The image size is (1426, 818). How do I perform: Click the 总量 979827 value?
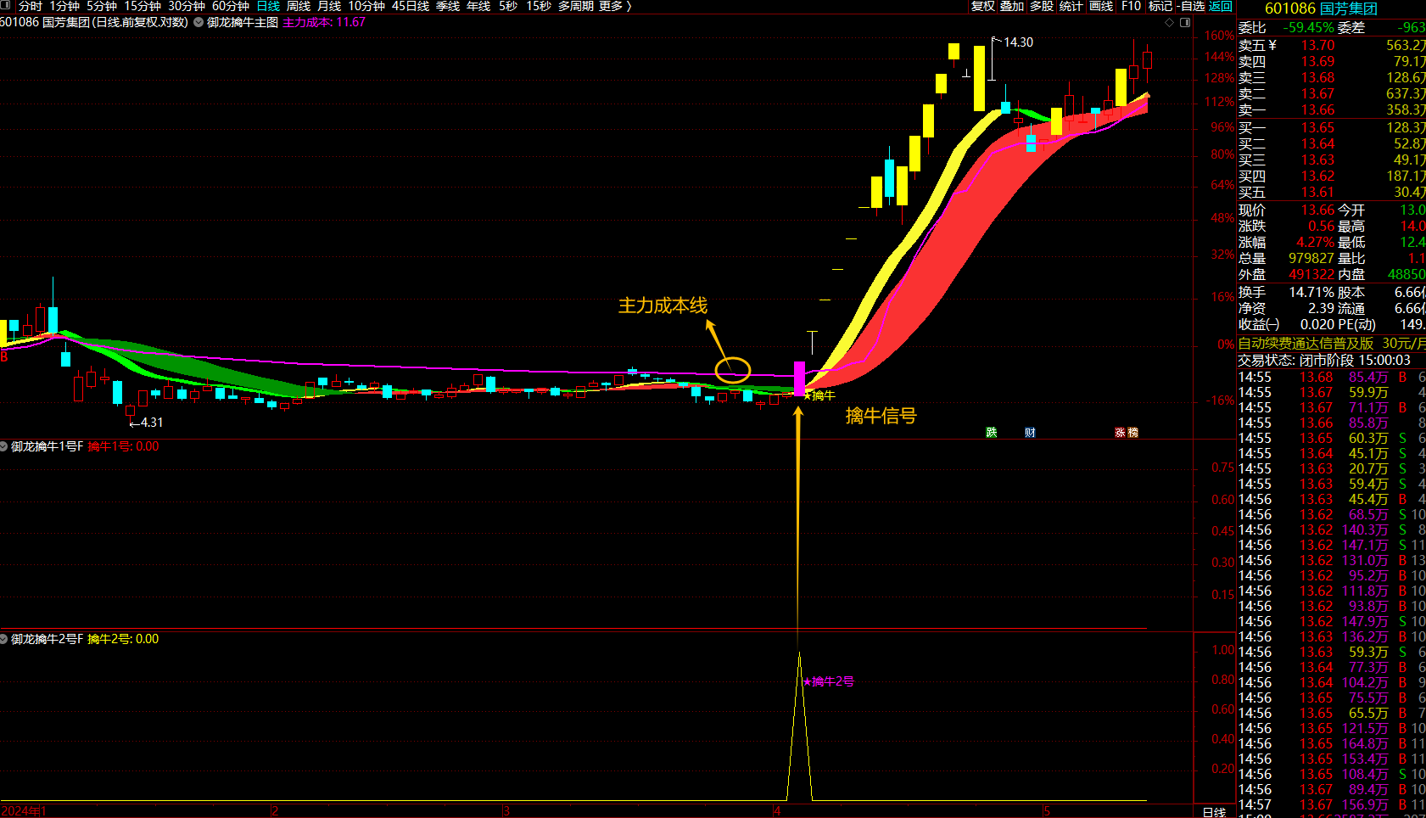coord(1311,259)
